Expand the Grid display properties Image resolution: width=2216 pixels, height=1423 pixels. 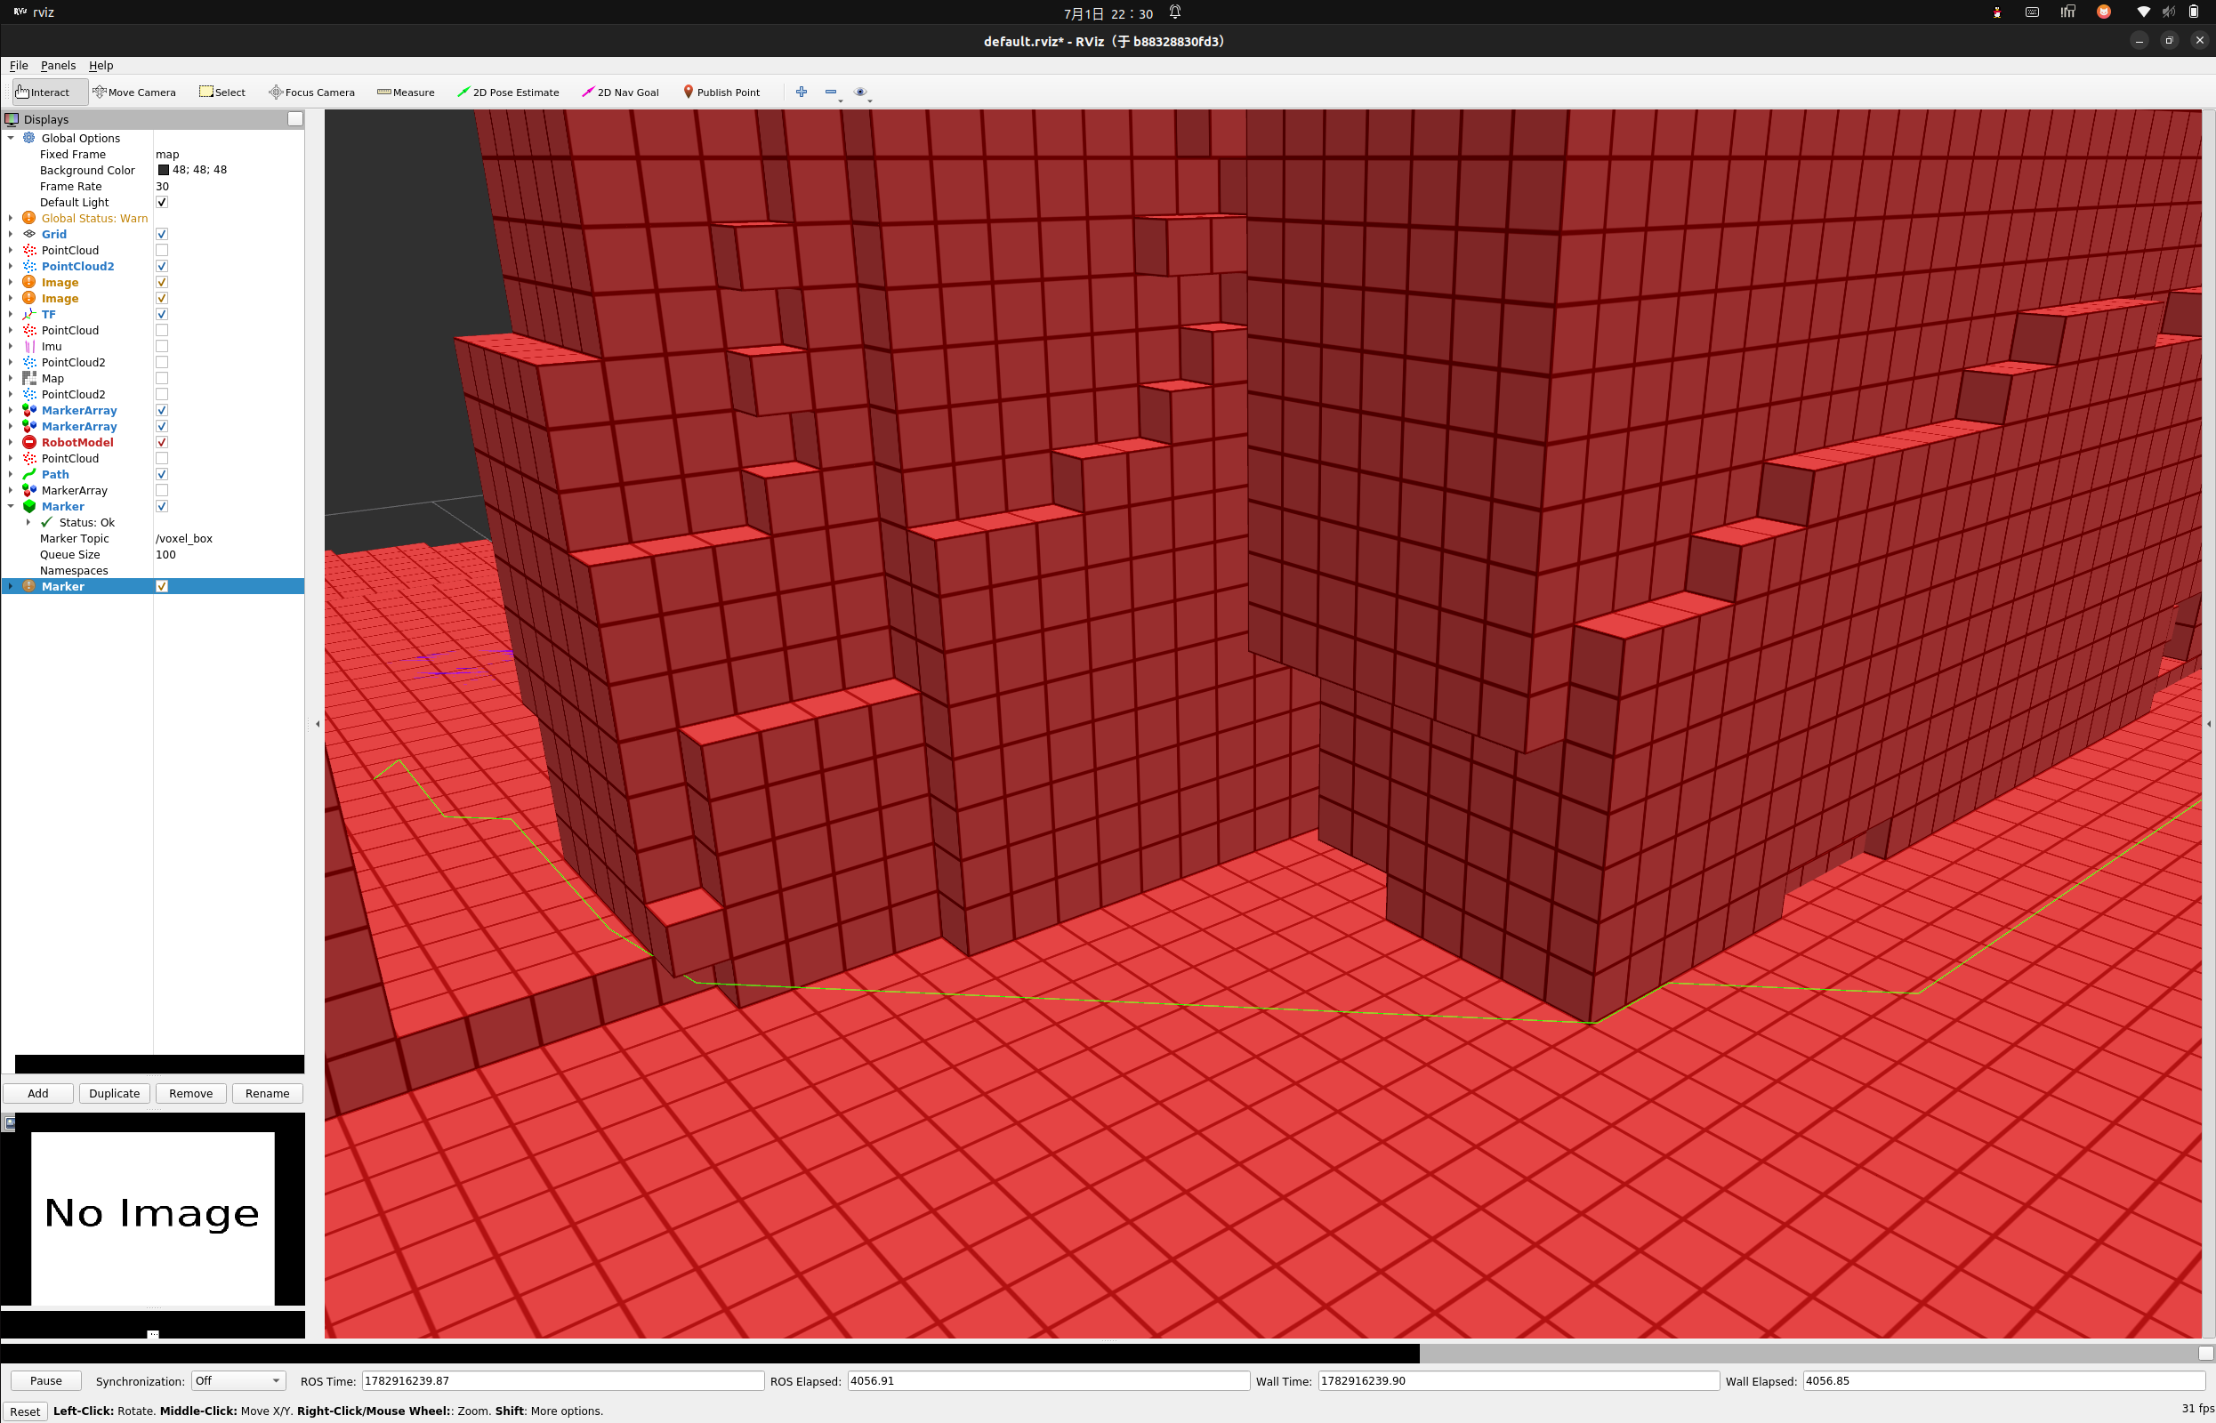pyautogui.click(x=10, y=234)
